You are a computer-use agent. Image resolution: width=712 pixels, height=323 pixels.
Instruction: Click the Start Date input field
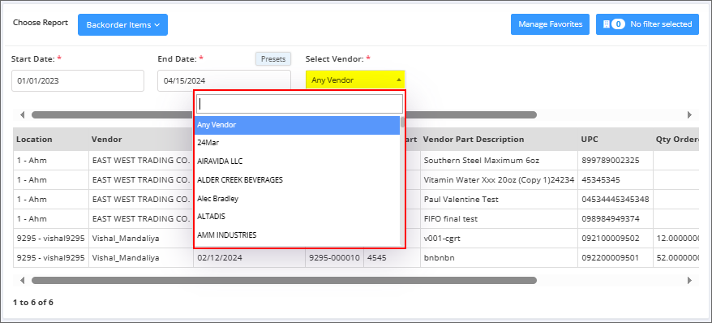(78, 81)
